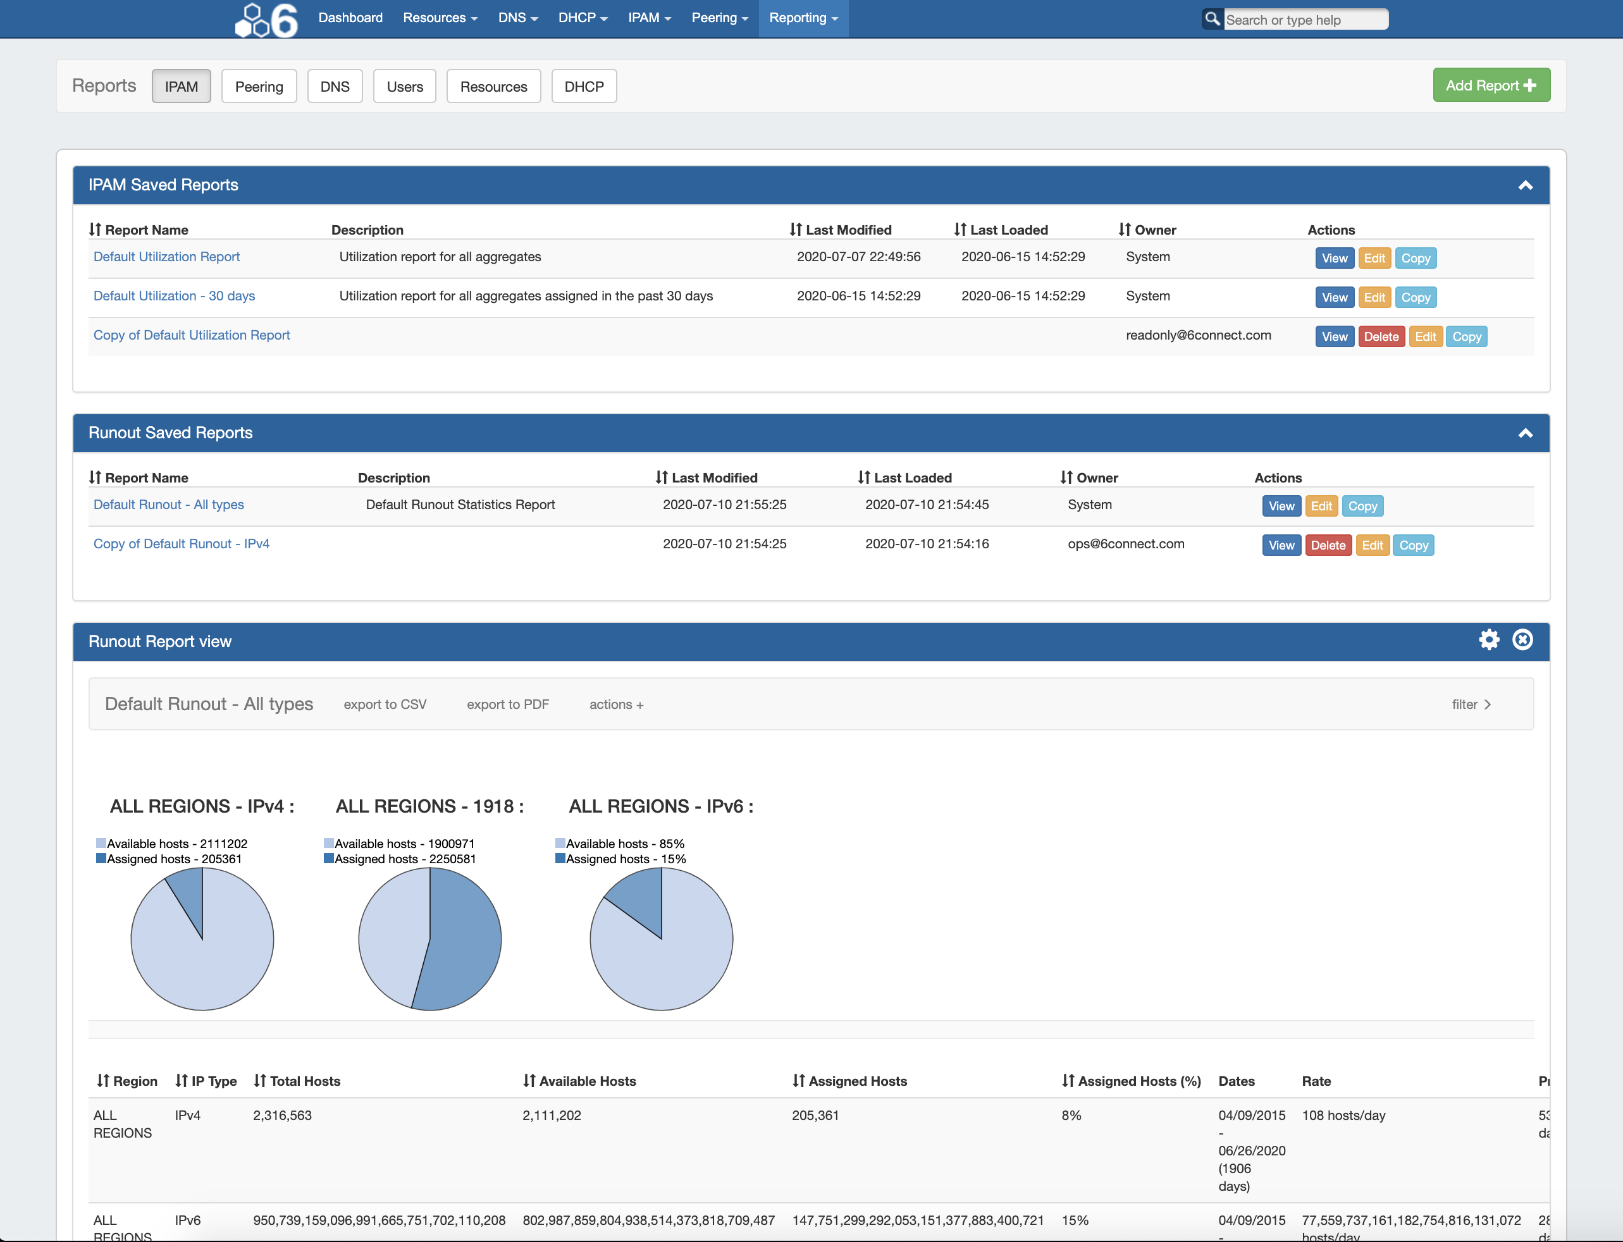The image size is (1623, 1242).
Task: Click the search magnifier icon
Action: click(1211, 18)
